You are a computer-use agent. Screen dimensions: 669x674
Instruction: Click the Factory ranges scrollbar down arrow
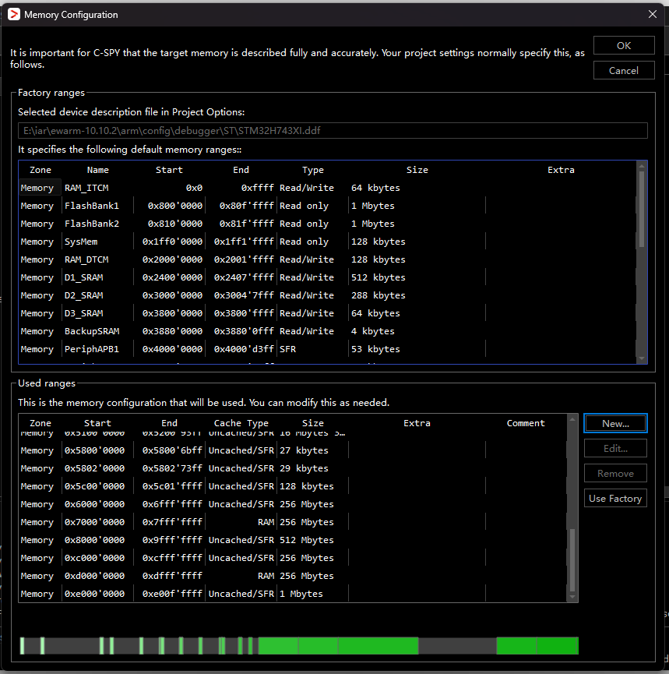(642, 358)
